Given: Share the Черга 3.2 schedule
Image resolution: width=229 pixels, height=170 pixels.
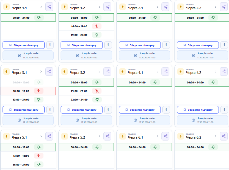Looking at the screenshot, I should (x=107, y=71).
